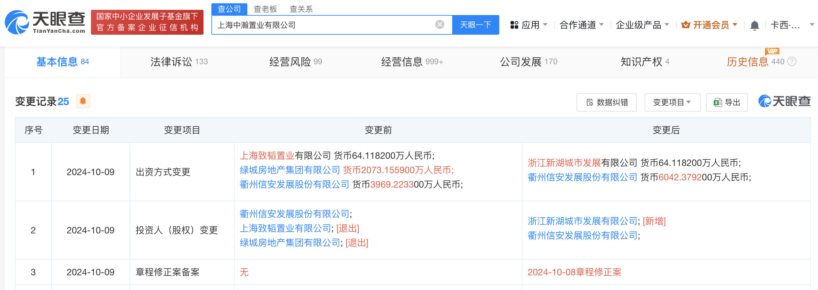Open 衢州信安发展股份有限公司 in row 2 变更后
The image size is (818, 290).
pos(582,235)
